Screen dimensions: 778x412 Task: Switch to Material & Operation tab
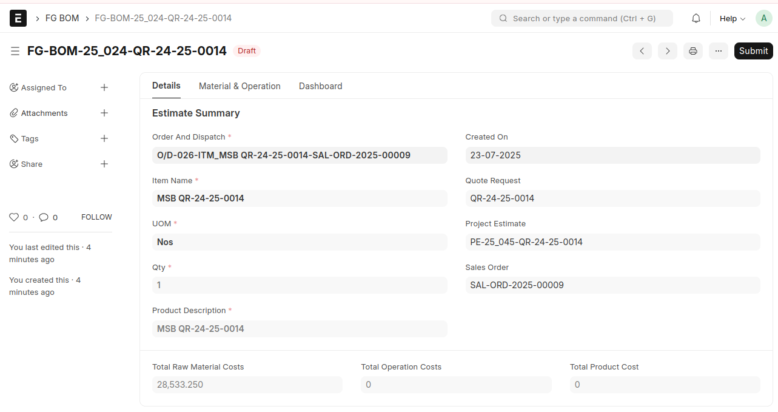[x=240, y=86]
